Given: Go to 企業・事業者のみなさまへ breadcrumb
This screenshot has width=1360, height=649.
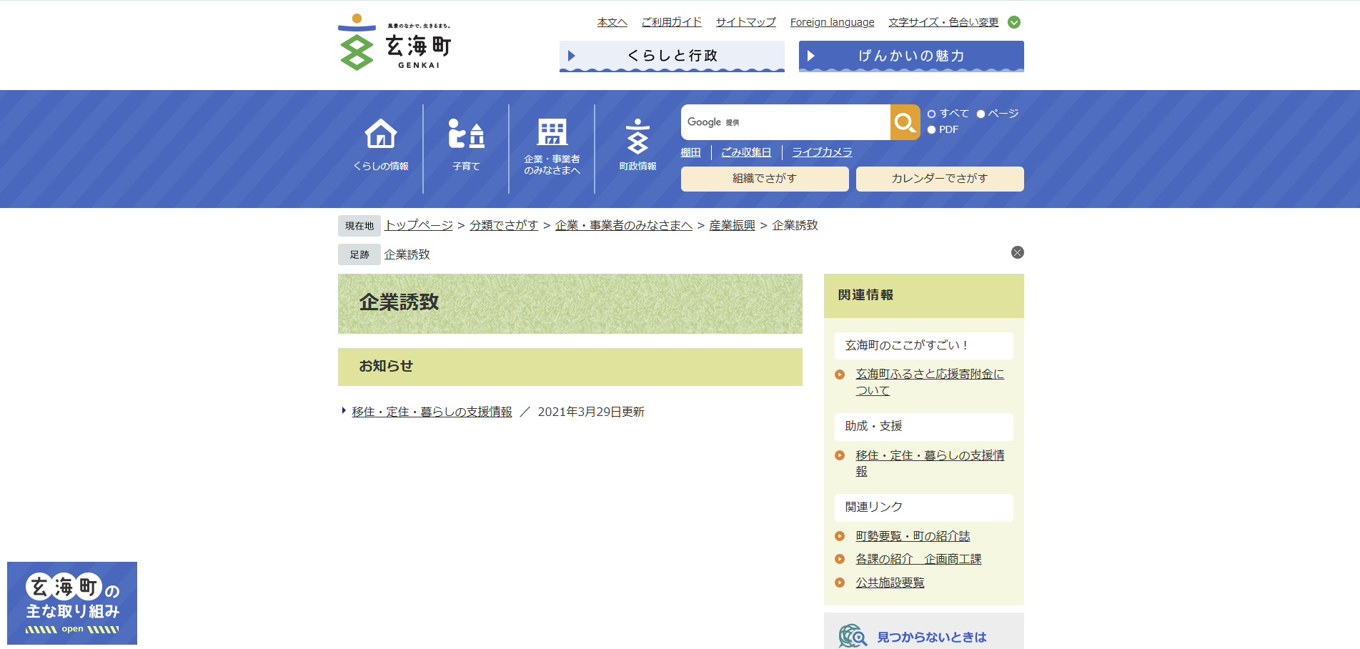Looking at the screenshot, I should [x=624, y=225].
